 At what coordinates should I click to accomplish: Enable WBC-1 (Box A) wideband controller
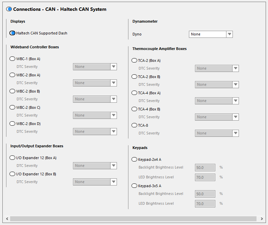click(12, 58)
